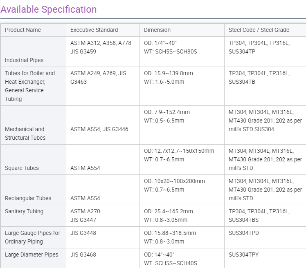Click the Available Specification heading
Viewport: 306px width, 268px height.
49,9
